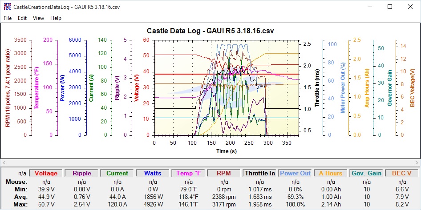The height and width of the screenshot is (210, 421).
Task: Open the Edit menu
Action: [x=22, y=18]
